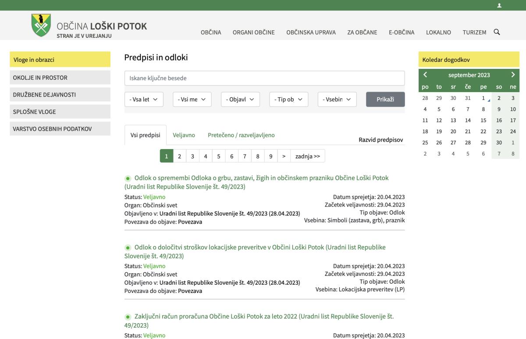Expand the Tip objave dropdown
The image size is (526, 339).
(x=289, y=99)
